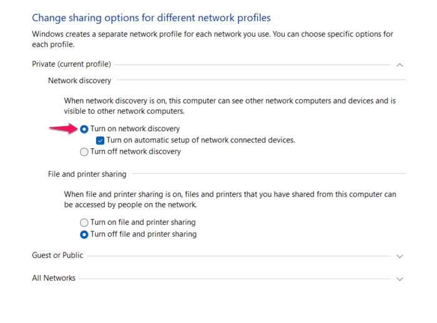Expand the All Networks section chevron

[400, 279]
